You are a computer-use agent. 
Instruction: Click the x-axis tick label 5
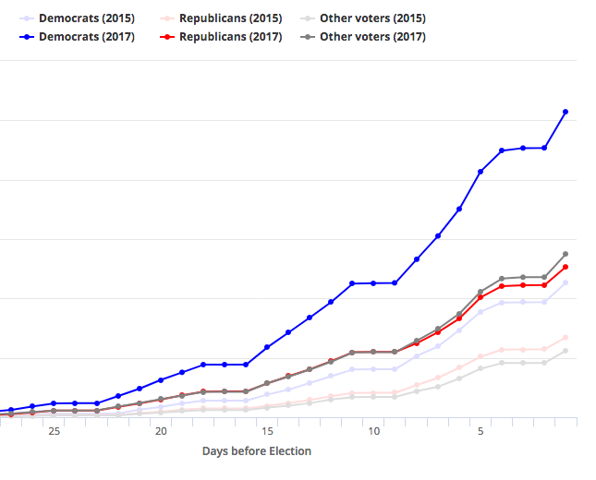pos(480,432)
